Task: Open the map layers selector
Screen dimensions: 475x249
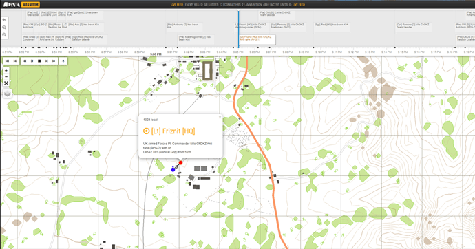Action: (8, 94)
